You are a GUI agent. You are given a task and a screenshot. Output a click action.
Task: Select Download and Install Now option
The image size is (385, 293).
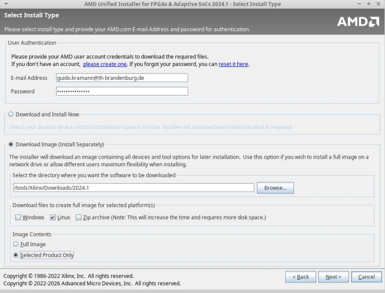(11, 115)
